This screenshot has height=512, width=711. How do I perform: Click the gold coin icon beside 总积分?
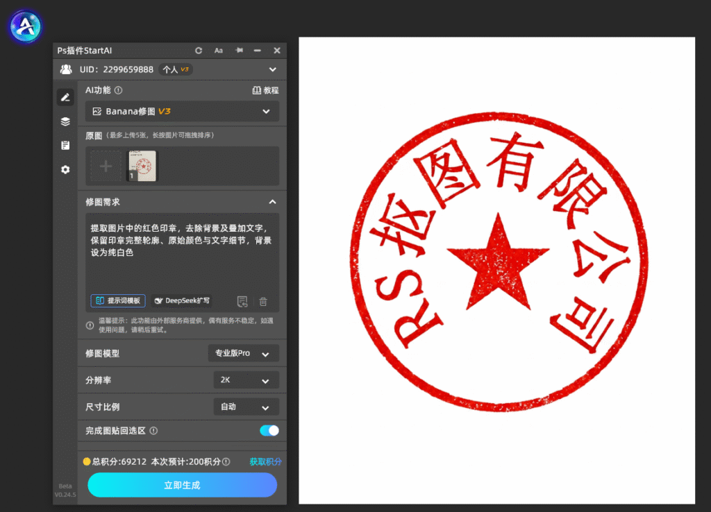(87, 462)
